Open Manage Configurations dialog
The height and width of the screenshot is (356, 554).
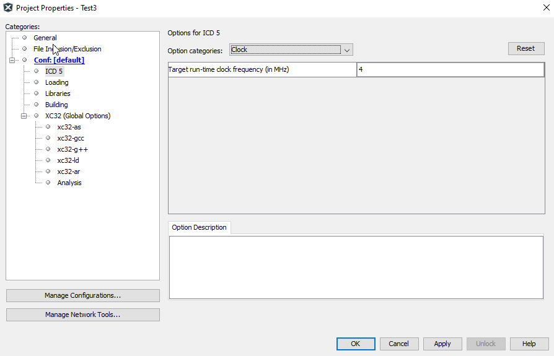pyautogui.click(x=82, y=296)
